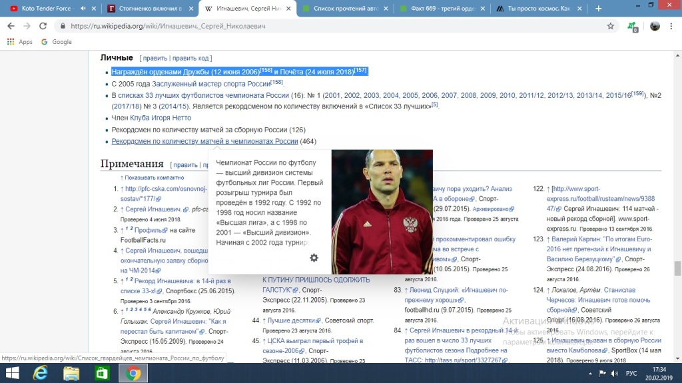Close the Факт 669 tab
This screenshot has height=383, width=682.
pos(483,8)
